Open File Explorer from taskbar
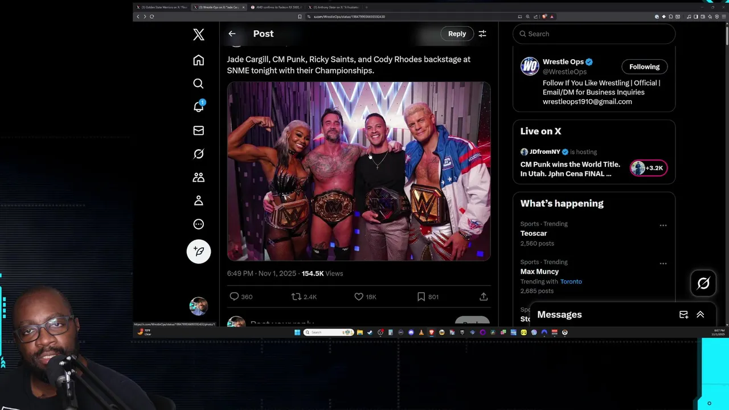 tap(359, 333)
